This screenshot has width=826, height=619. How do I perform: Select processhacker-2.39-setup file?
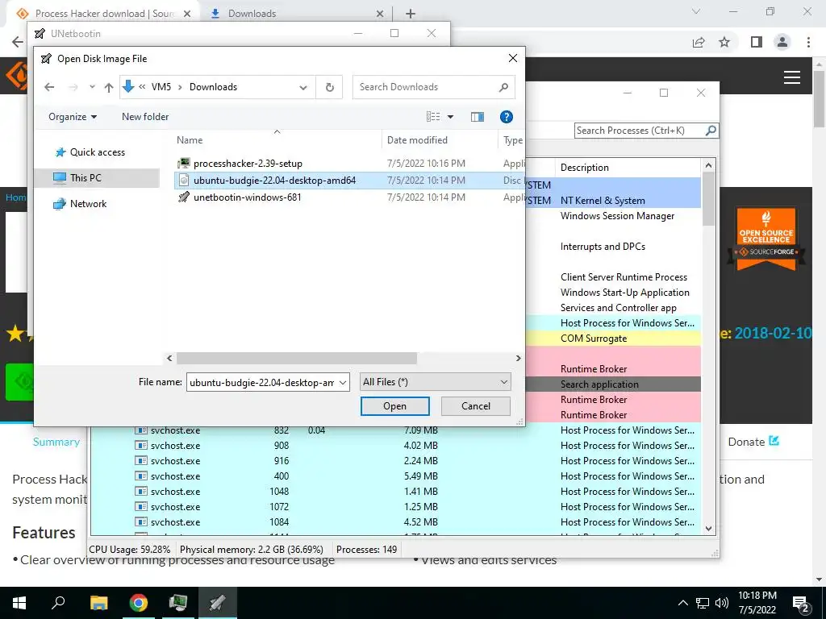pos(248,163)
